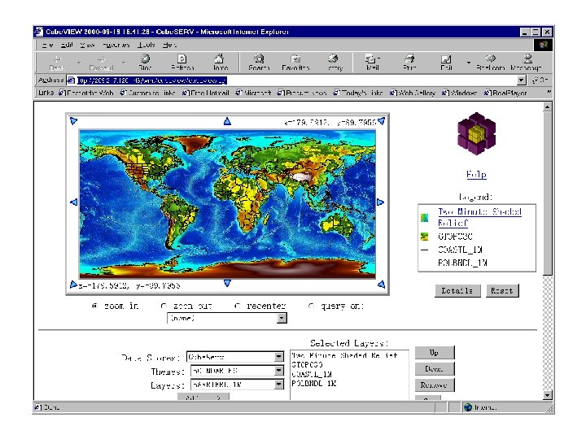Pan map northwest with corner arrow
586x439 pixels.
tap(73, 120)
